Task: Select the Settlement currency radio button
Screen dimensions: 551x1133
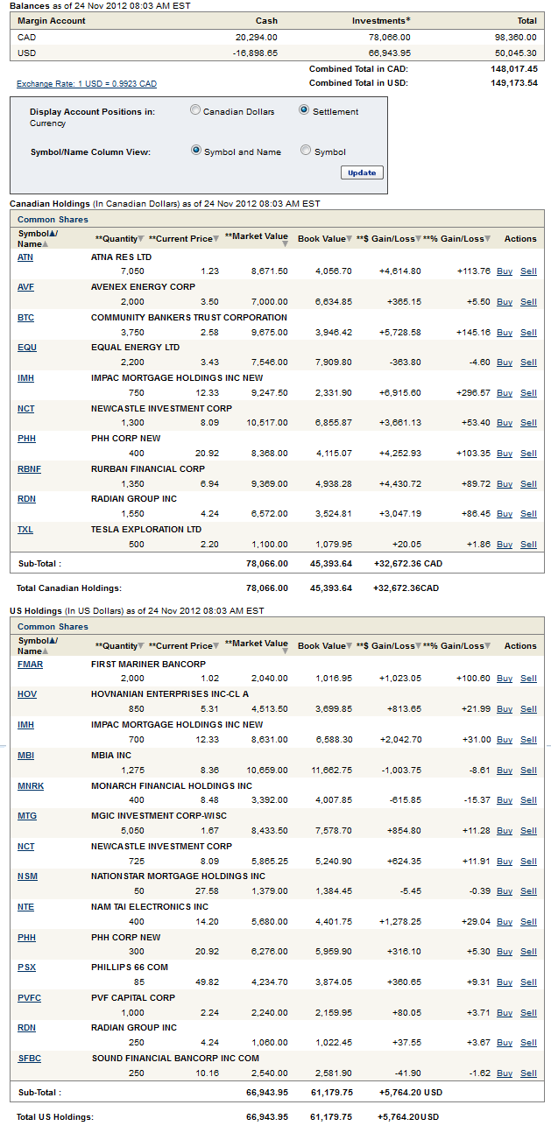Action: (304, 110)
